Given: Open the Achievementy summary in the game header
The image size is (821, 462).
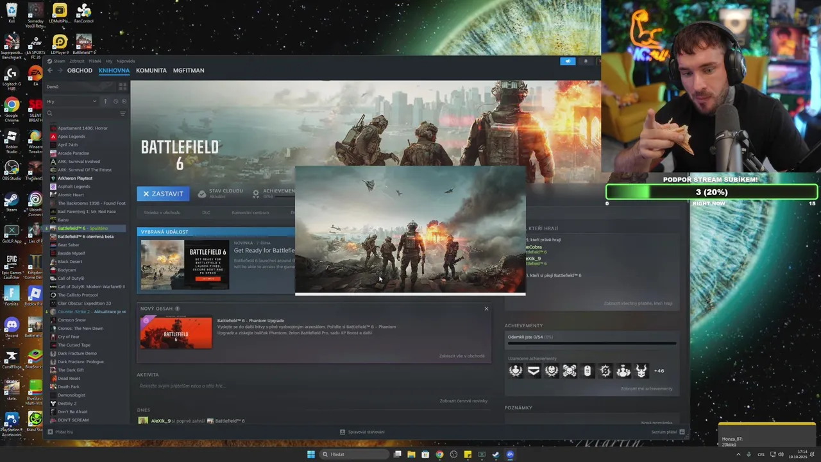Looking at the screenshot, I should (x=273, y=193).
